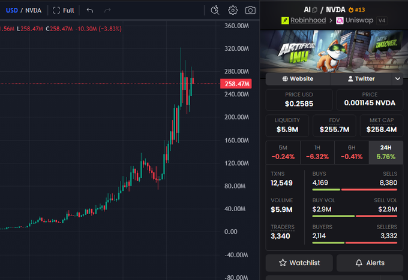Click the PRICE USD $0.2585 box

tap(299, 100)
